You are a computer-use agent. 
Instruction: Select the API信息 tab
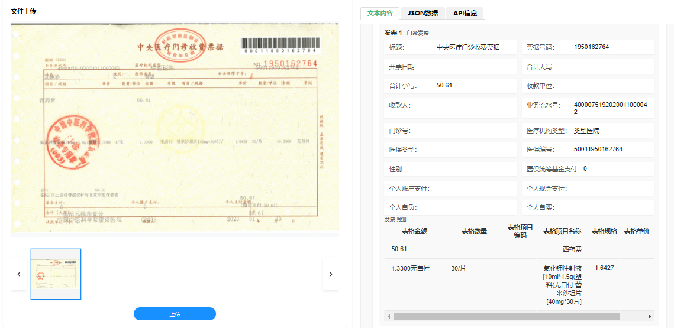click(465, 13)
